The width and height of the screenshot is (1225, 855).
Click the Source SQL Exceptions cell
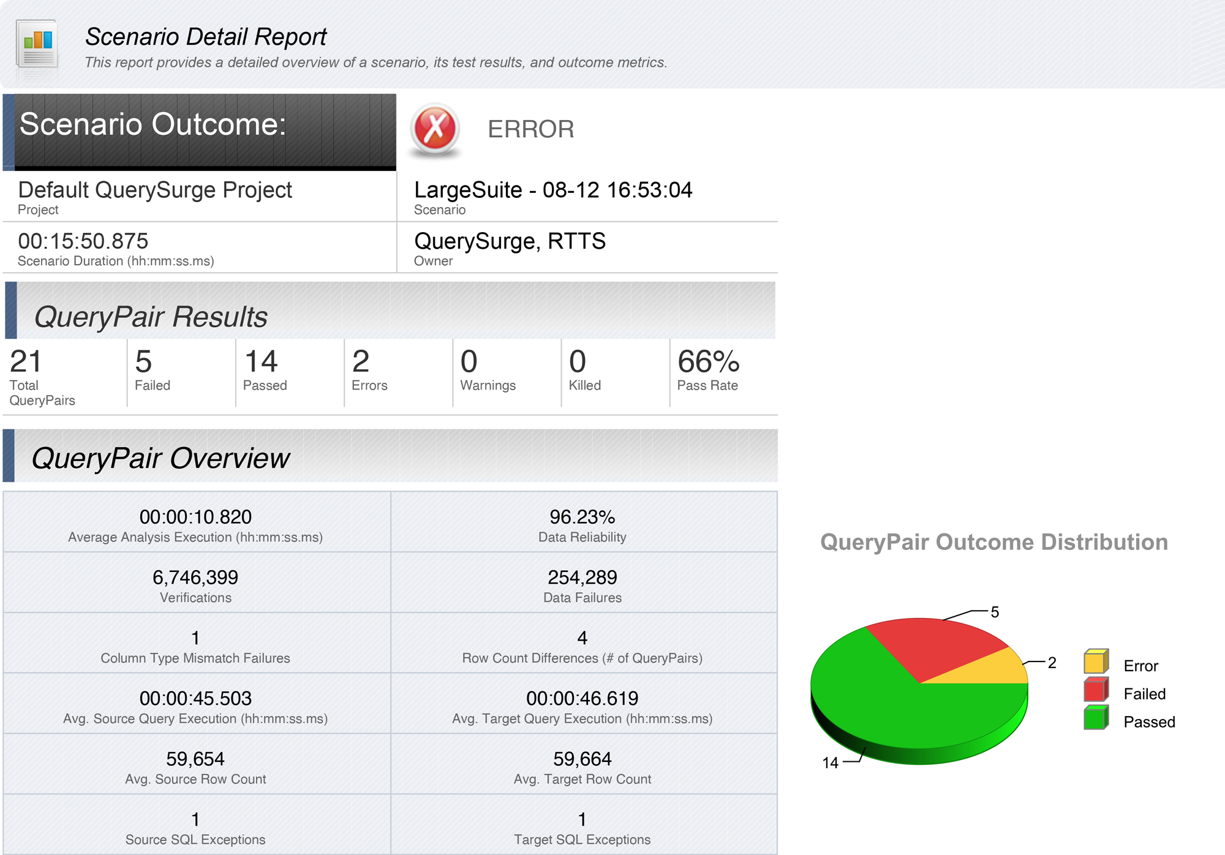coord(195,827)
